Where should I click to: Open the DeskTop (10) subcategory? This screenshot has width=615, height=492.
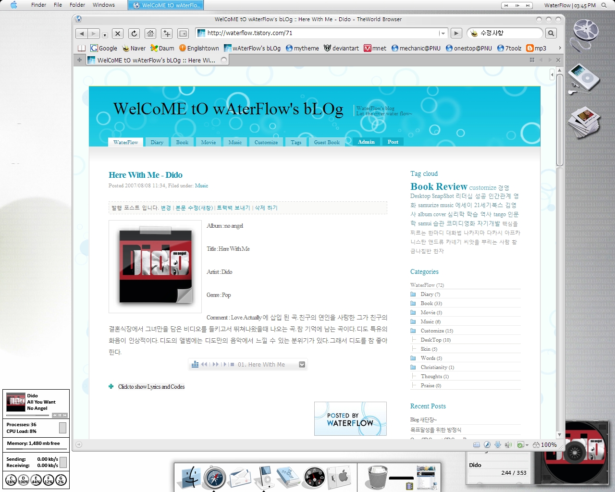(435, 340)
